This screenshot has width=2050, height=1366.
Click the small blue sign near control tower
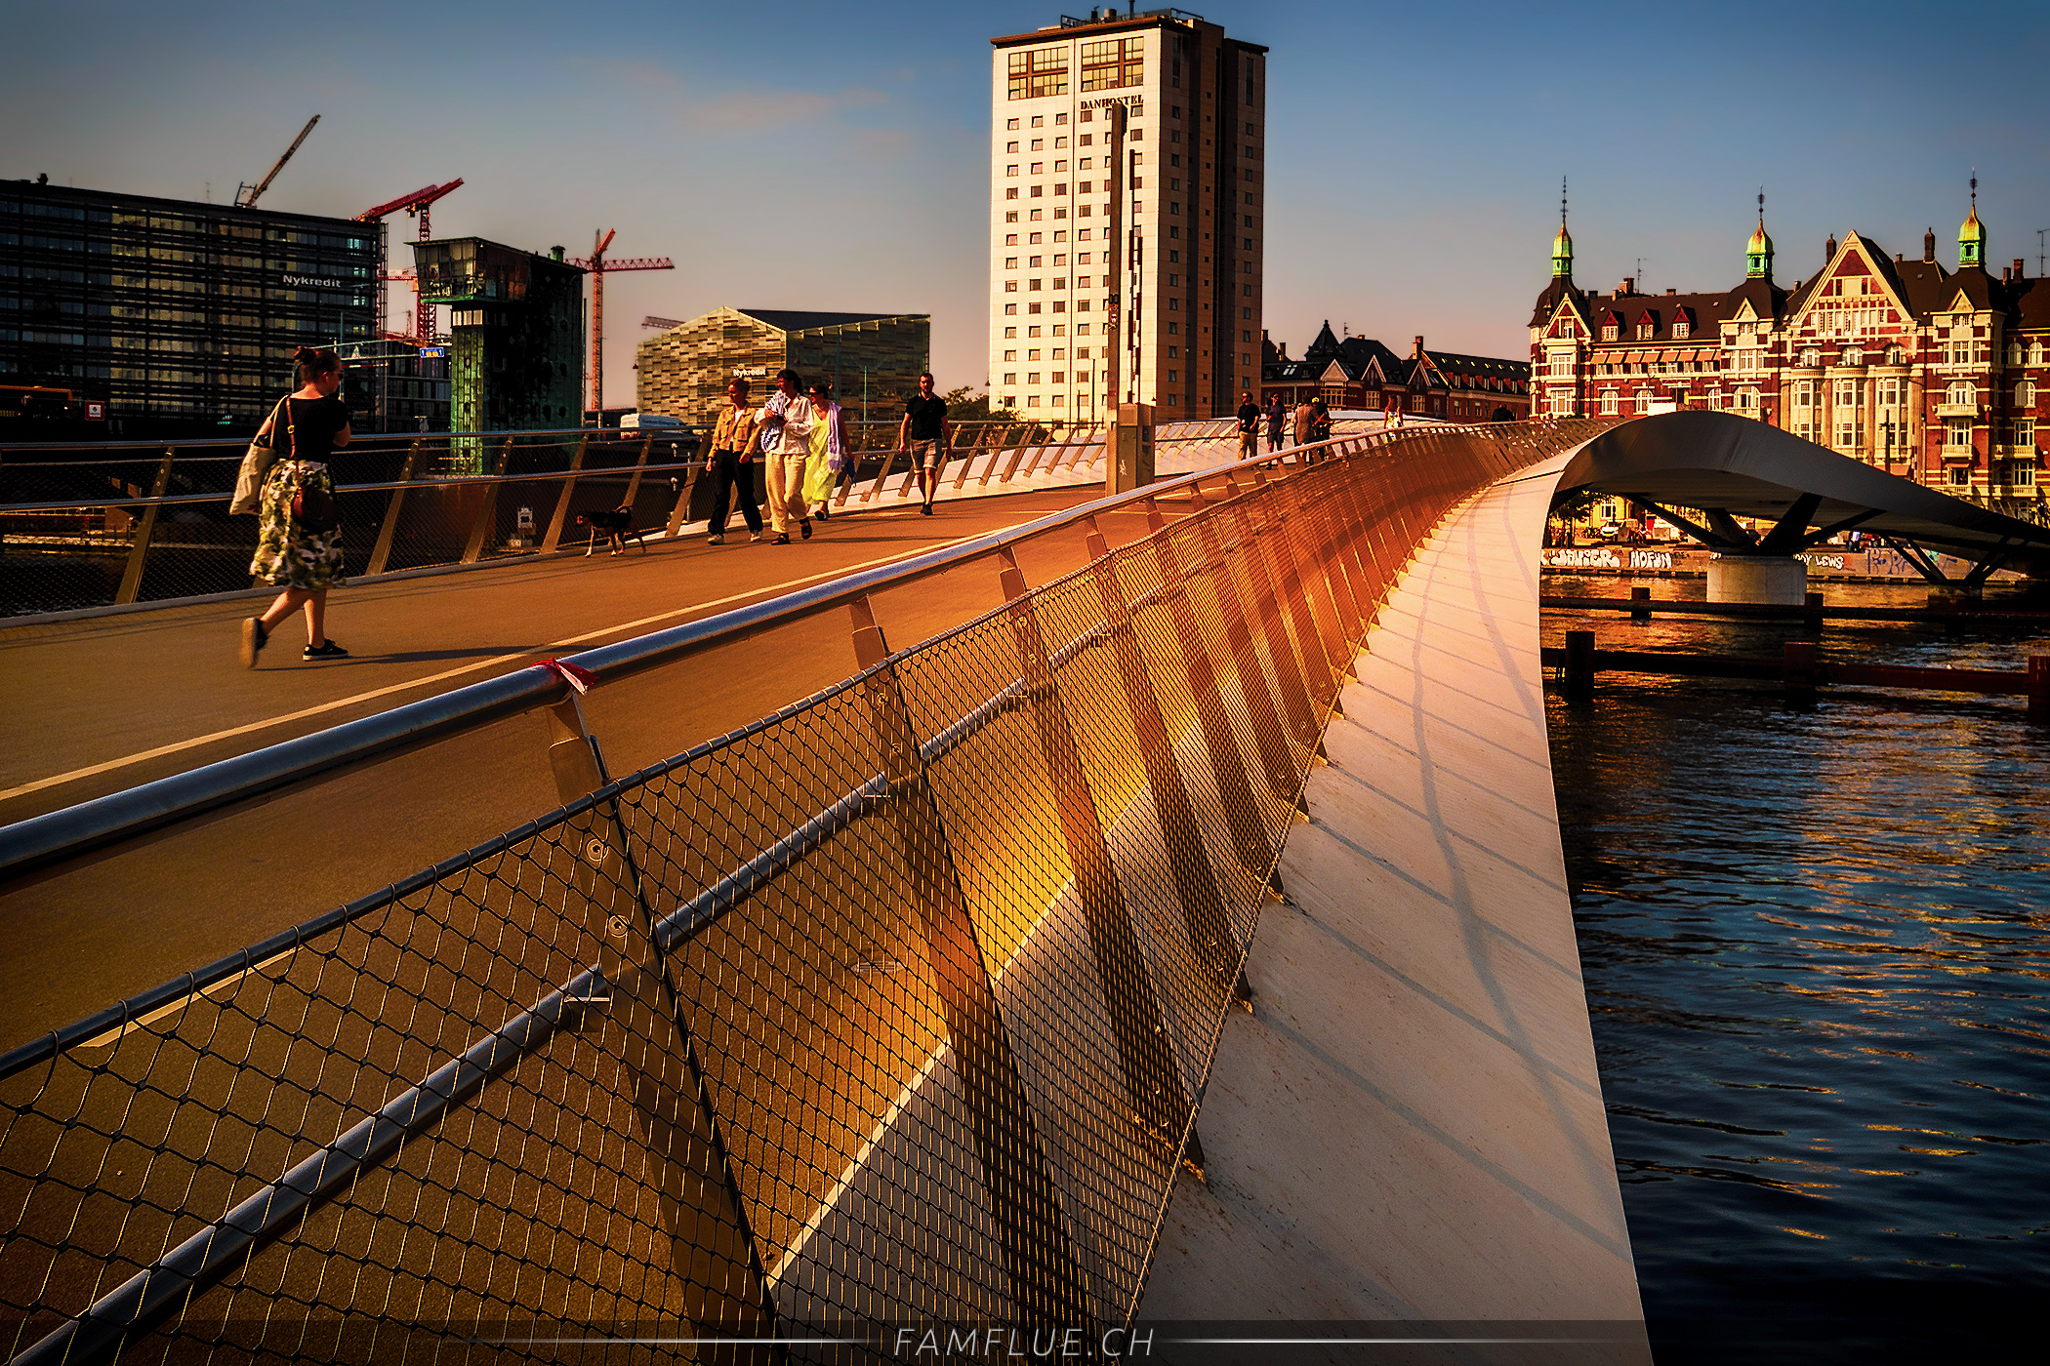pos(431,352)
